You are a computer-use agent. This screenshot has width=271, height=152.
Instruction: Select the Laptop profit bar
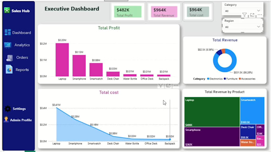coord(62,60)
